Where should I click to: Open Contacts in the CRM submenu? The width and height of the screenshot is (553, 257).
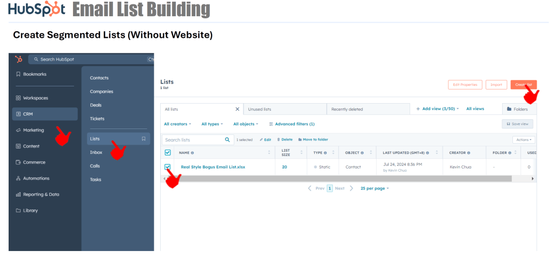pos(99,78)
